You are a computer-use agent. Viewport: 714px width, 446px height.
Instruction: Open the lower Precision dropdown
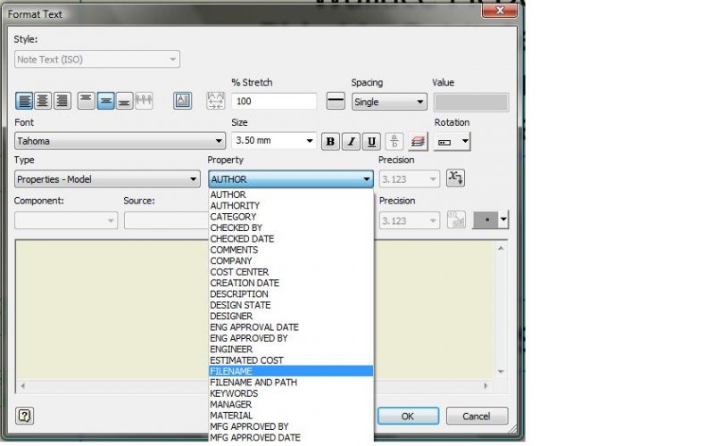pyautogui.click(x=410, y=220)
